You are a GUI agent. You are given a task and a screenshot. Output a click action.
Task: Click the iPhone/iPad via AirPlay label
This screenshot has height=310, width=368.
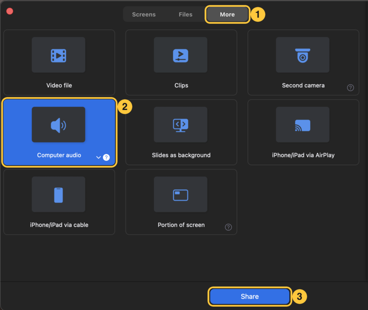(x=303, y=155)
